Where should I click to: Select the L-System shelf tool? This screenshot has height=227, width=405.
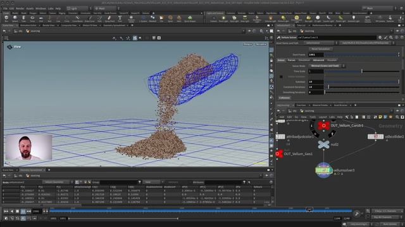[x=144, y=18]
